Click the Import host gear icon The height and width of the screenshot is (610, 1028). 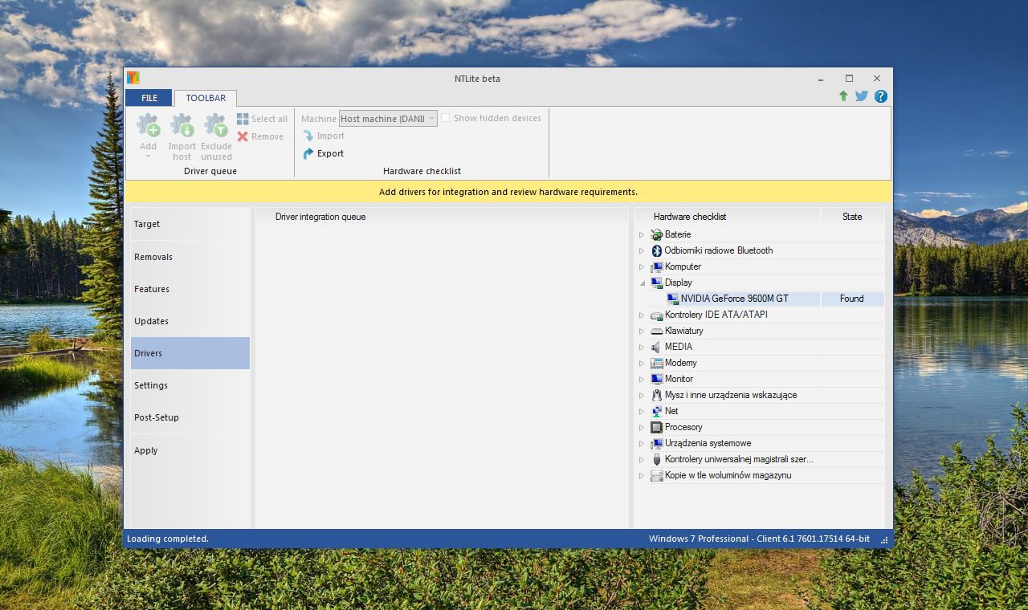182,125
